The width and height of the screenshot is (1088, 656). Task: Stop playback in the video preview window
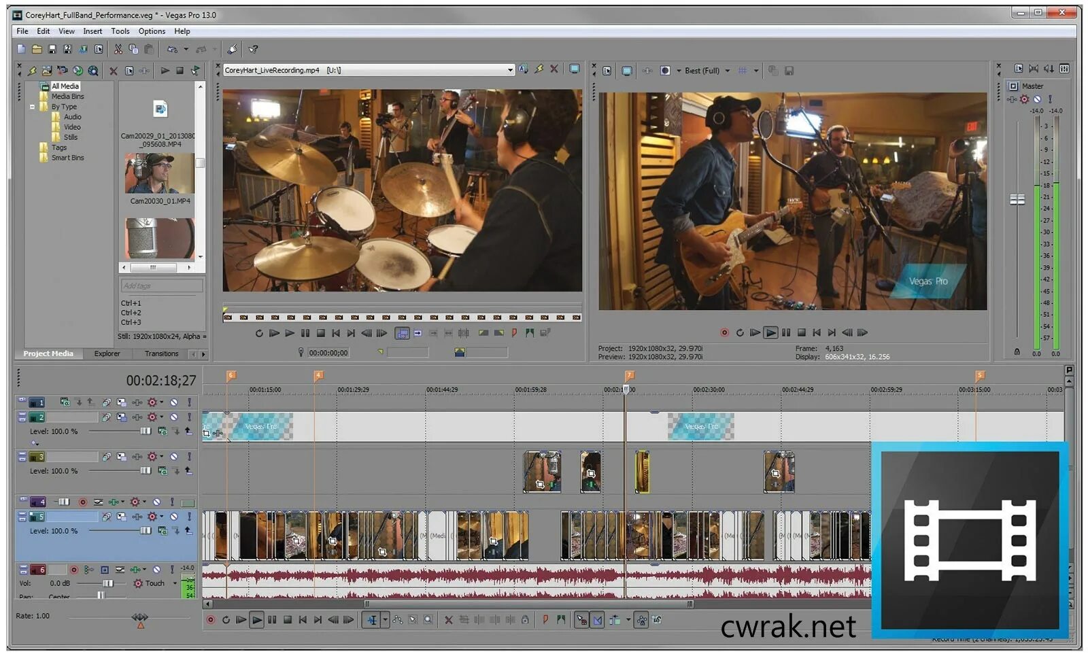[802, 332]
